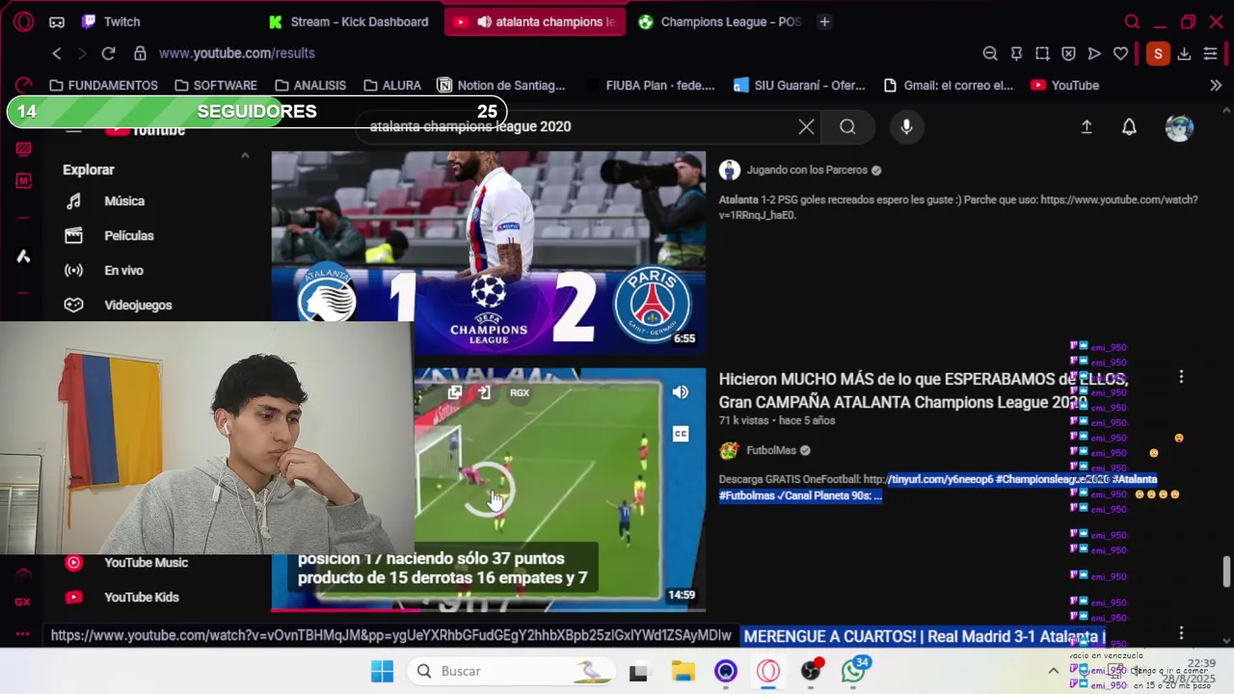Image resolution: width=1234 pixels, height=694 pixels.
Task: Go forward to the next page
Action: 82,53
